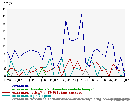Click the red legend line swatch
131x102 pixels.
pos(6,92)
